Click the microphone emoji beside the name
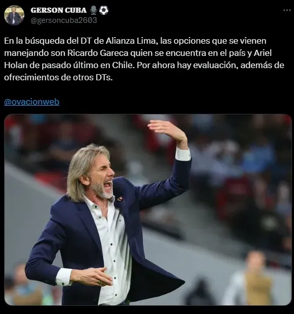Viewport: 294px width, 314px height. point(94,10)
